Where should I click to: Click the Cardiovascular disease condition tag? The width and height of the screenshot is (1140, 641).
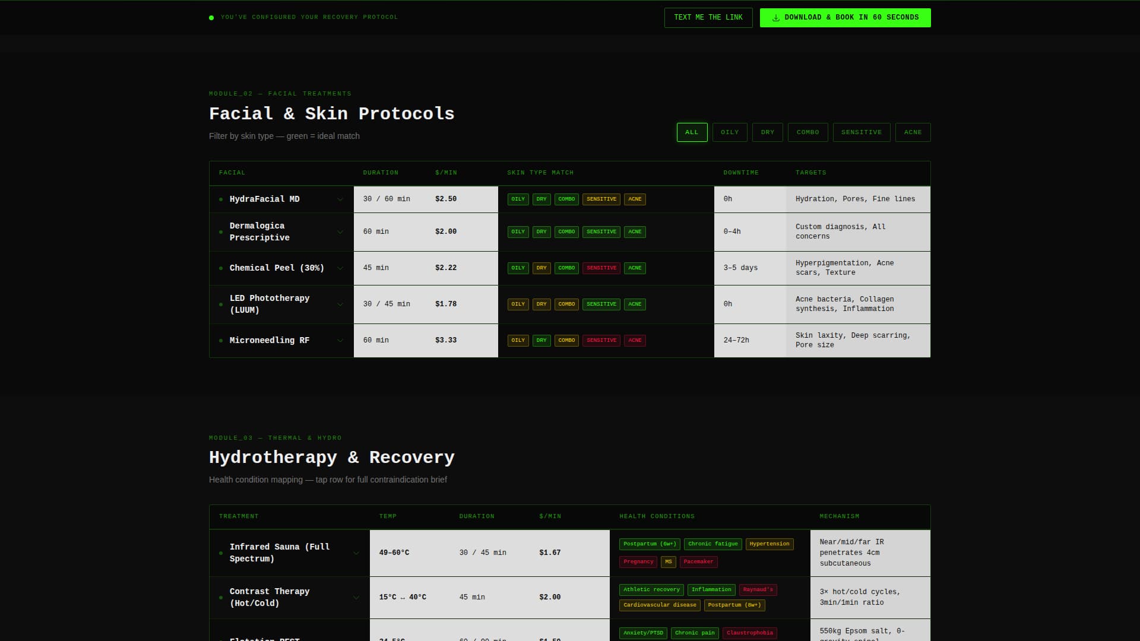[x=660, y=605]
